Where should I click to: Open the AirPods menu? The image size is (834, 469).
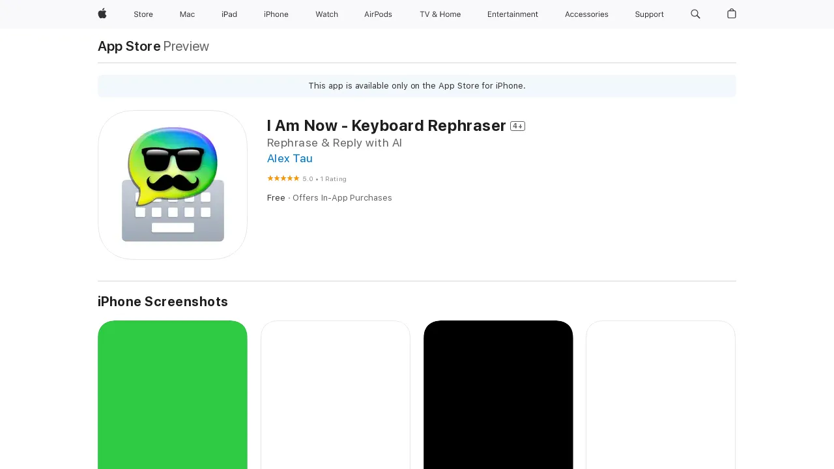[378, 14]
